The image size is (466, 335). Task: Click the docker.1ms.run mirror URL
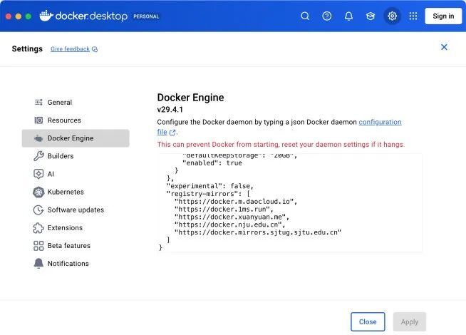224,210
